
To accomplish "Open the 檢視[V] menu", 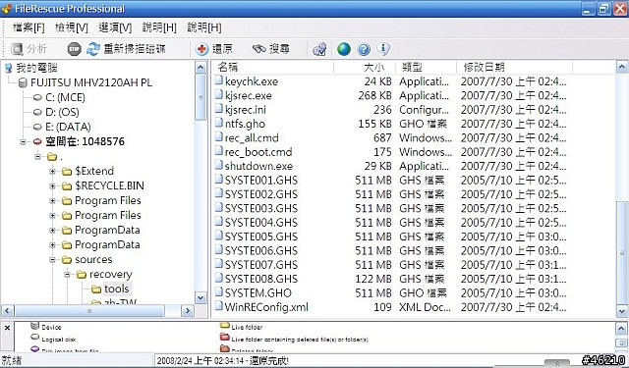I will point(72,27).
